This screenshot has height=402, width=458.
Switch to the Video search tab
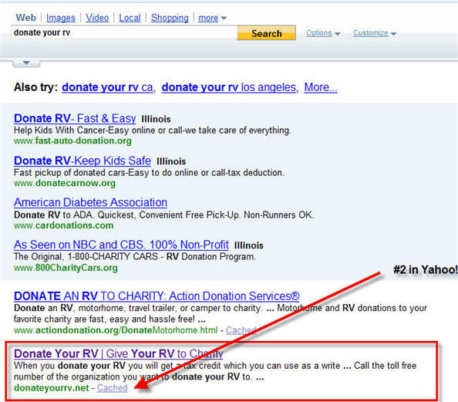(97, 18)
